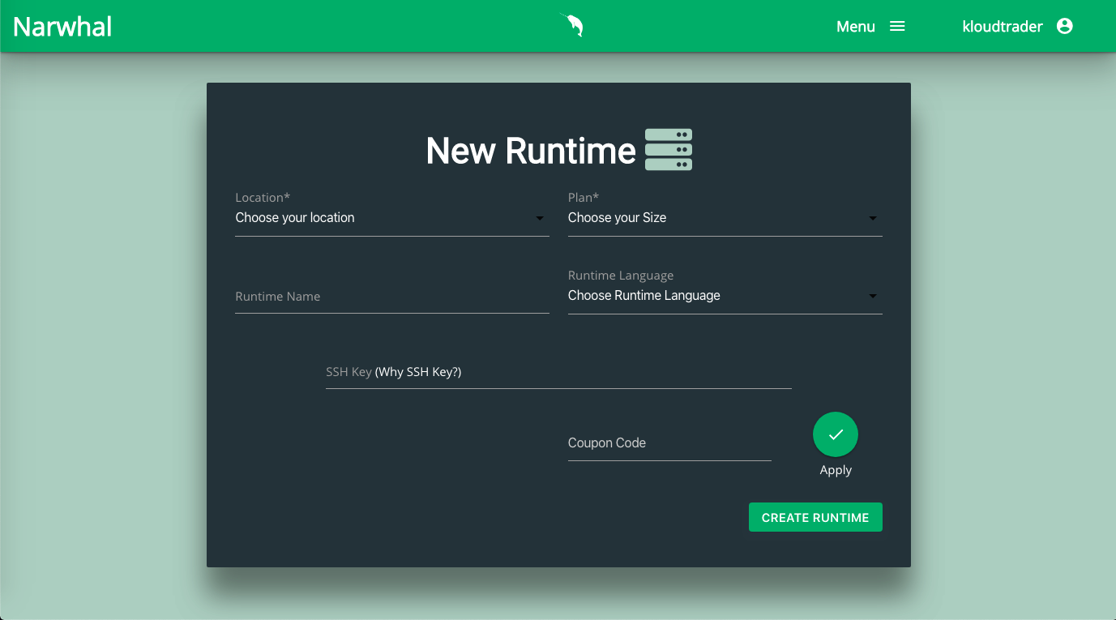Image resolution: width=1116 pixels, height=620 pixels.
Task: Focus the Runtime Name input field
Action: coord(391,297)
